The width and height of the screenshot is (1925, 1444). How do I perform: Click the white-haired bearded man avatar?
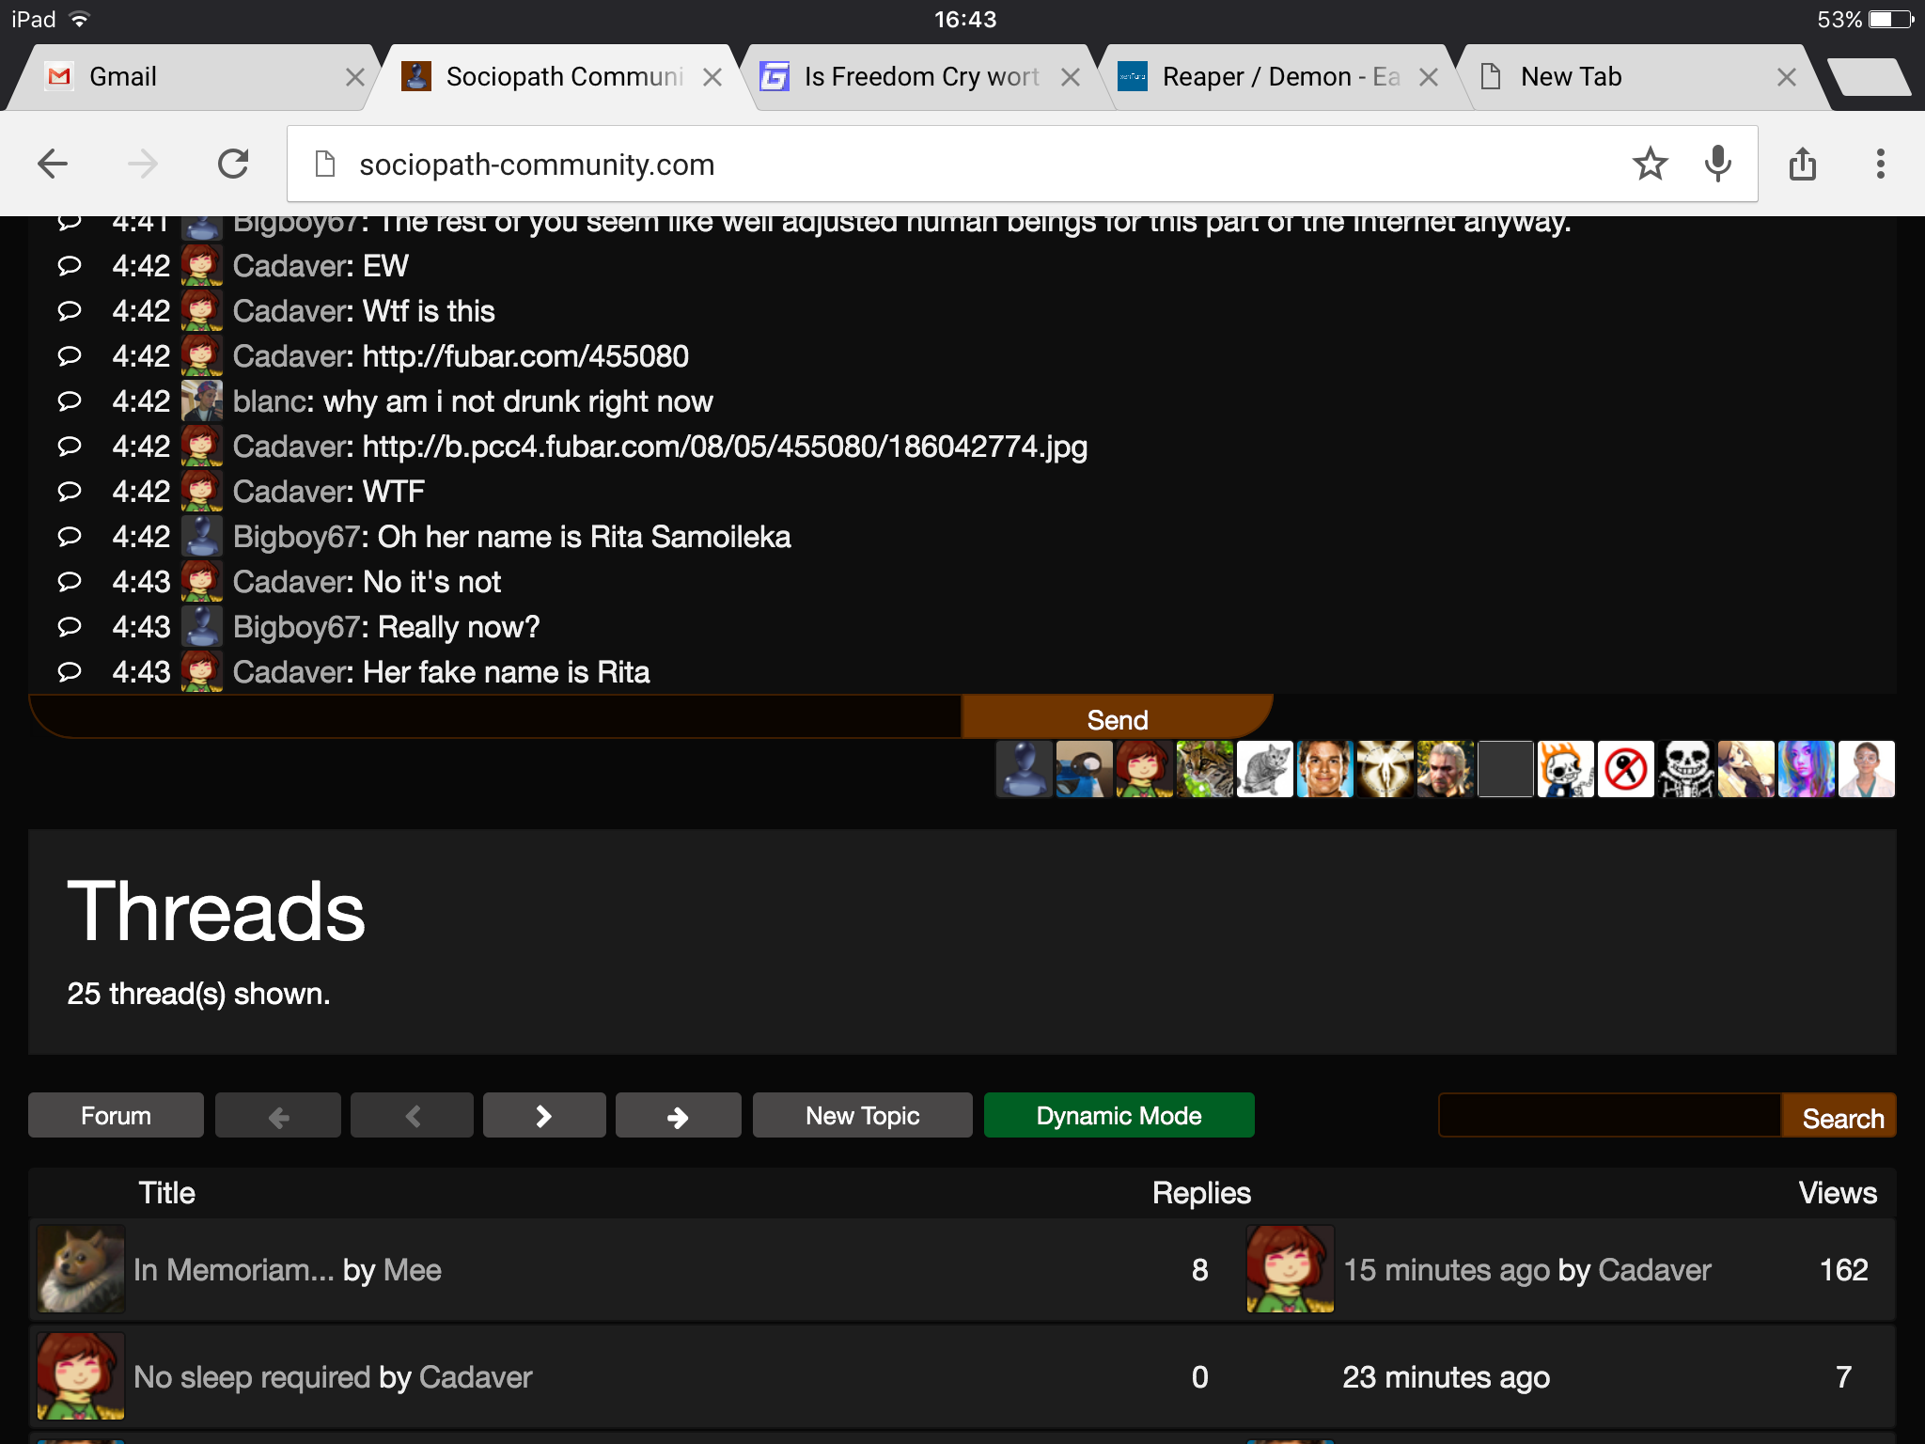click(x=1446, y=769)
